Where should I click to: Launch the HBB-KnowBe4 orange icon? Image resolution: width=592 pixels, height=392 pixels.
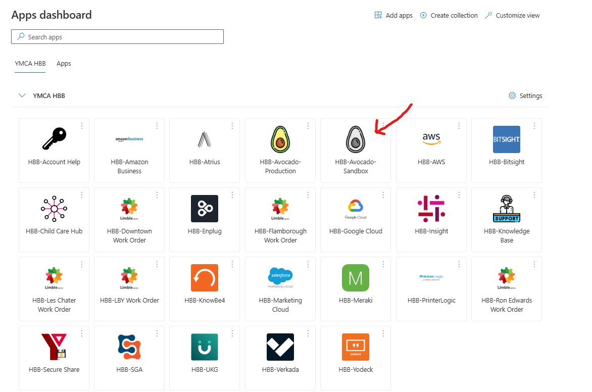tap(205, 277)
